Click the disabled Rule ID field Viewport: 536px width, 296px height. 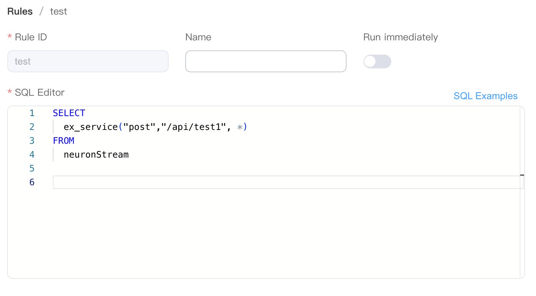[88, 62]
